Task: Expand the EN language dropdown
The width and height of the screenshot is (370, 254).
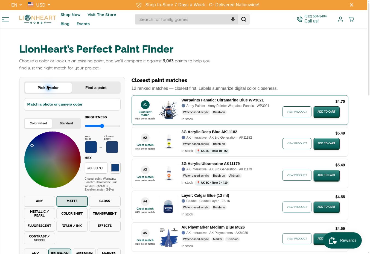Action: (x=16, y=5)
